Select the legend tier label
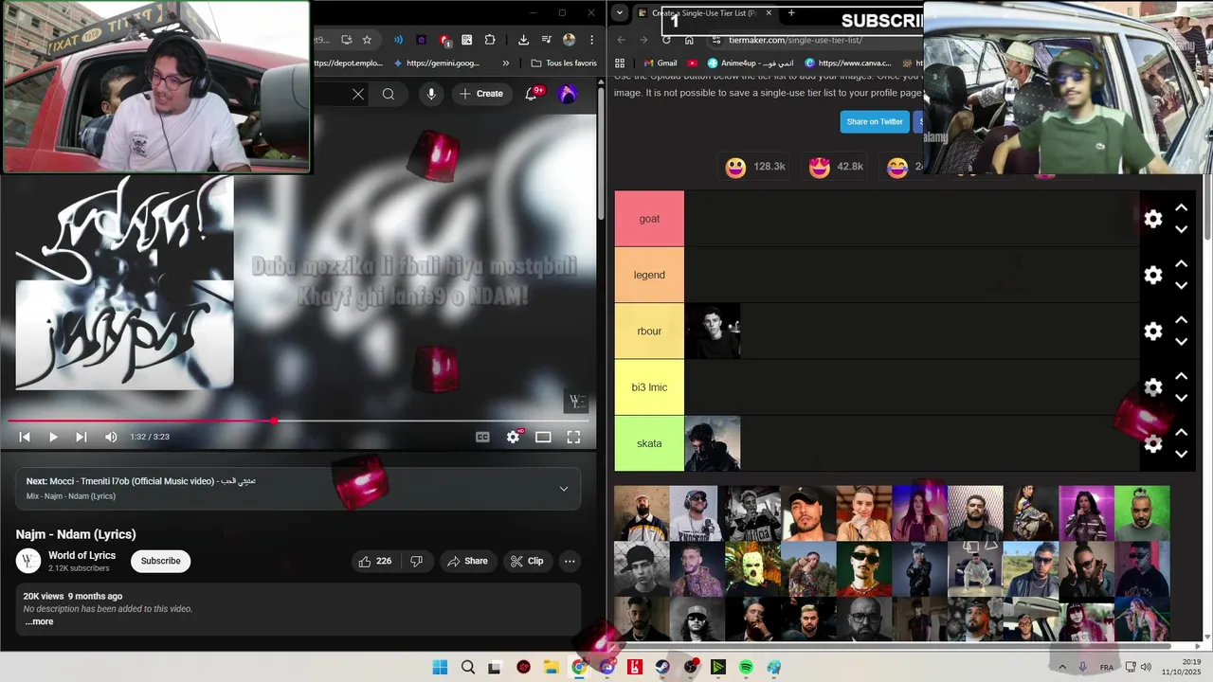The image size is (1213, 682). coord(649,275)
